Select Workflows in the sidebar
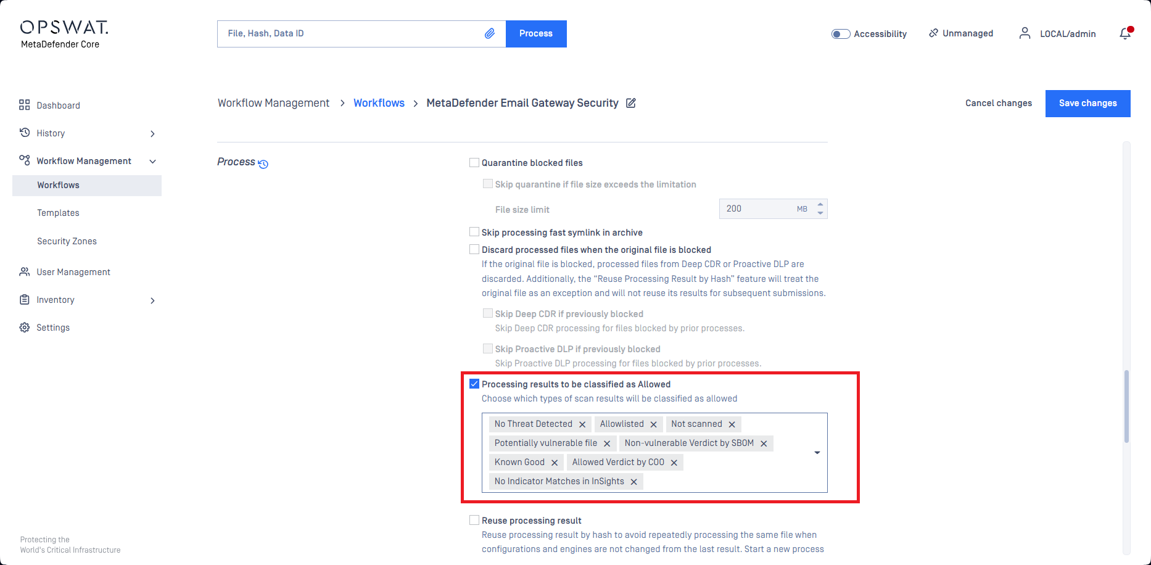The width and height of the screenshot is (1151, 565). 87,185
